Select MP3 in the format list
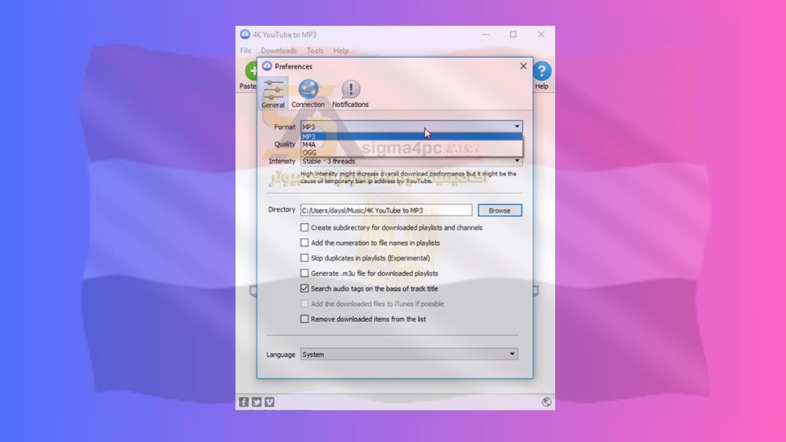Image resolution: width=786 pixels, height=442 pixels. coord(411,137)
